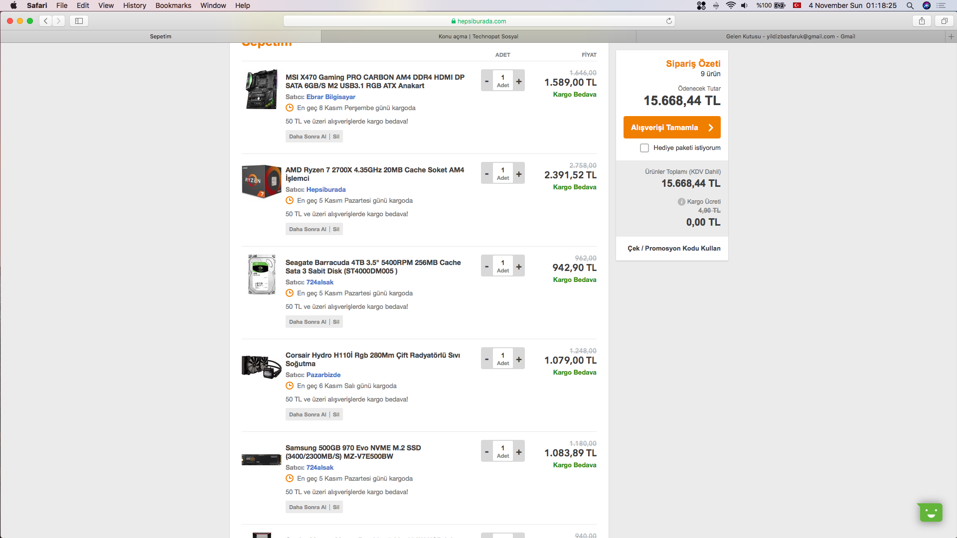Show all tabs overview icon
The width and height of the screenshot is (957, 538).
[944, 21]
